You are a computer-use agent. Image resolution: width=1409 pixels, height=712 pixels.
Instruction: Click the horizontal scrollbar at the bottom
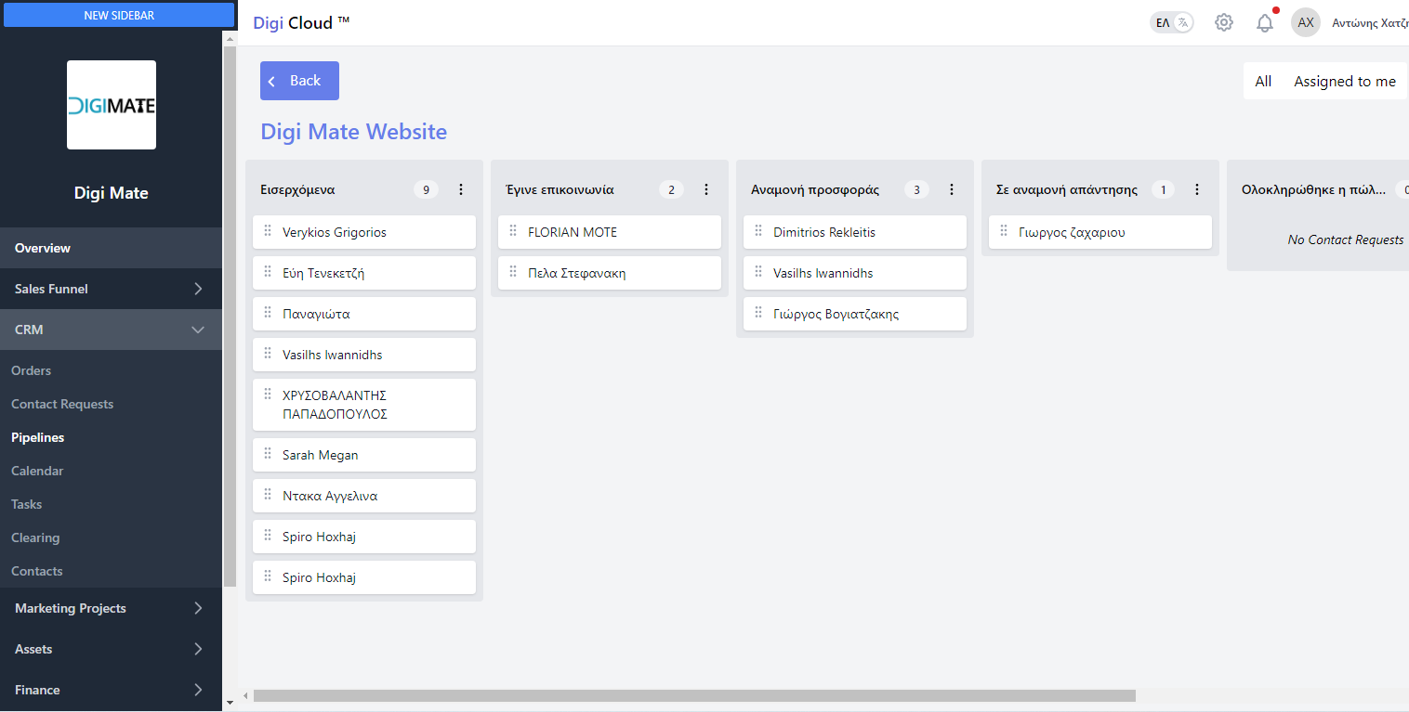point(693,695)
